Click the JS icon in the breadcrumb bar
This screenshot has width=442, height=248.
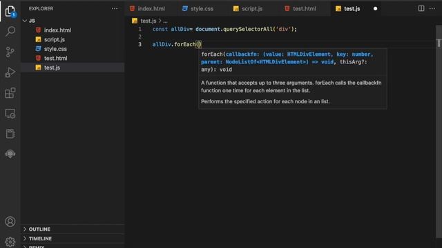[x=135, y=21]
